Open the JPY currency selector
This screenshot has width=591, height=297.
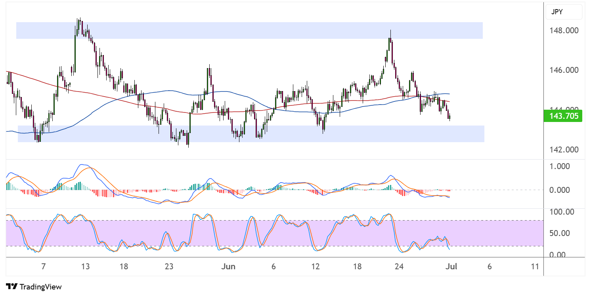(564, 12)
